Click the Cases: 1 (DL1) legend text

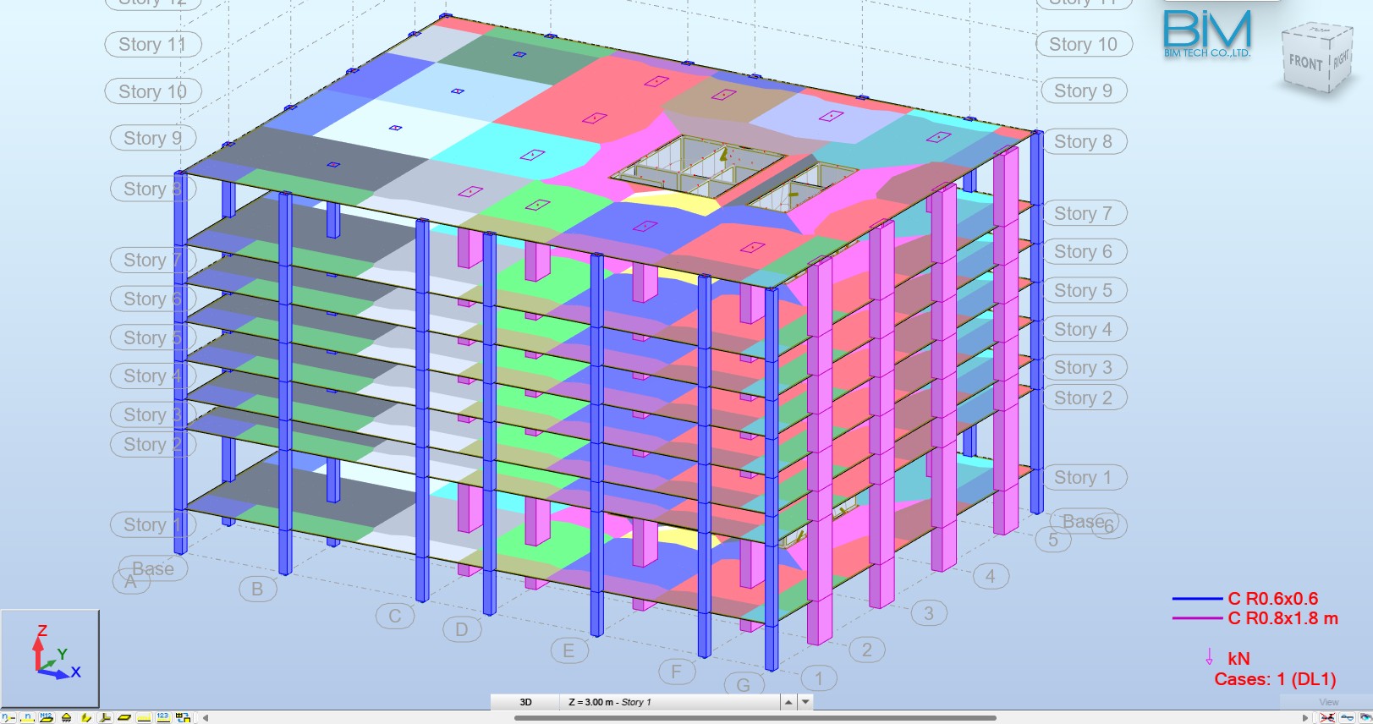click(x=1275, y=679)
